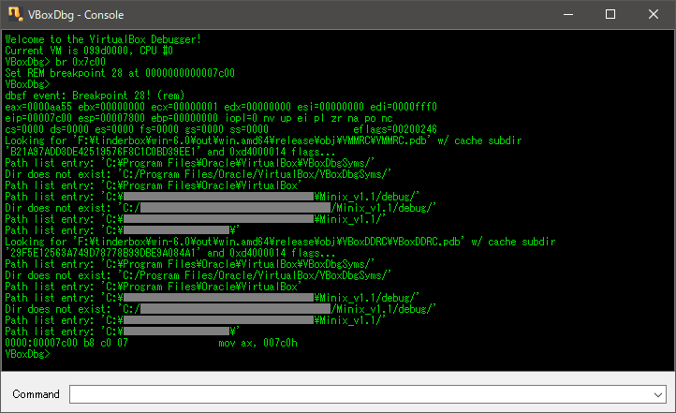Click the 'Set REM breakpoint 28 at' line
This screenshot has width=676, height=413.
pos(120,73)
